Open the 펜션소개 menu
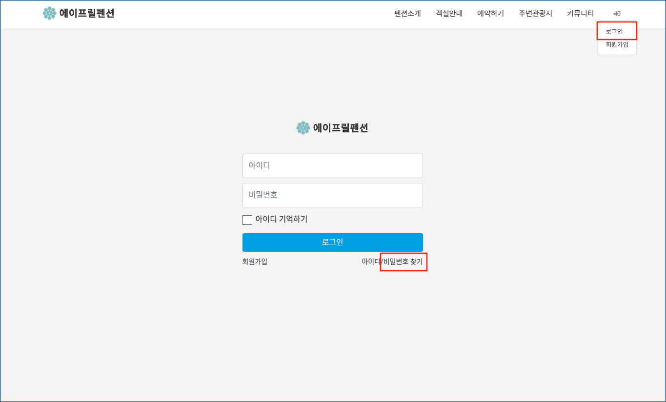The image size is (666, 402). (407, 14)
